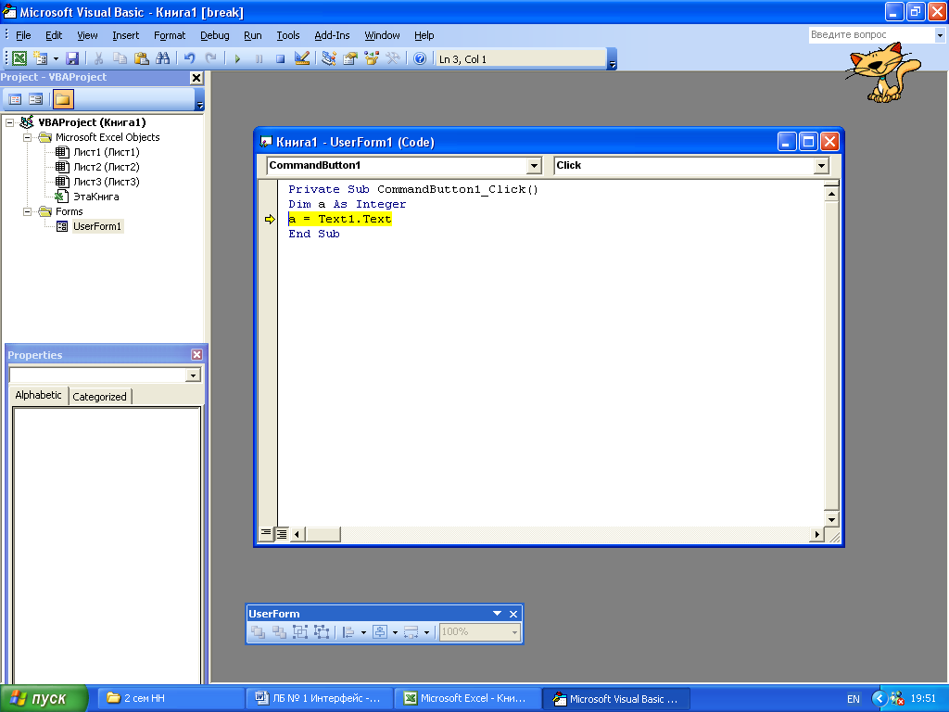Click code window vertical scrollbar down arrow
949x712 pixels.
[x=831, y=519]
